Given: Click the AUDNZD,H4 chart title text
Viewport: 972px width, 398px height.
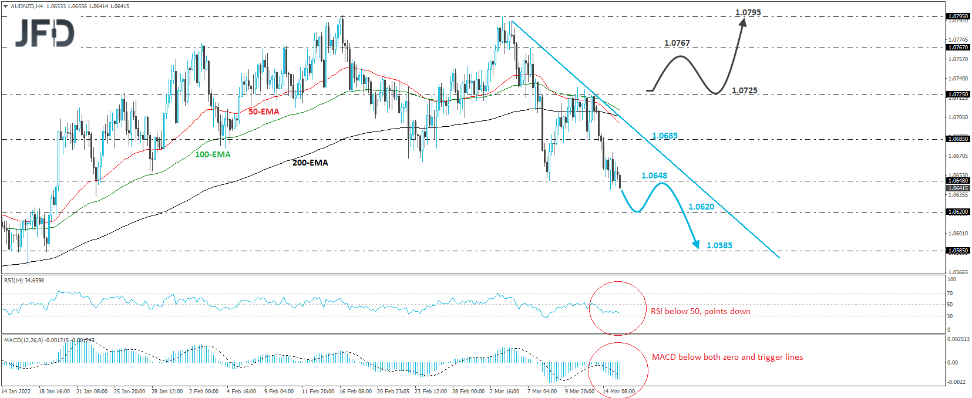Looking at the screenshot, I should click(x=28, y=6).
